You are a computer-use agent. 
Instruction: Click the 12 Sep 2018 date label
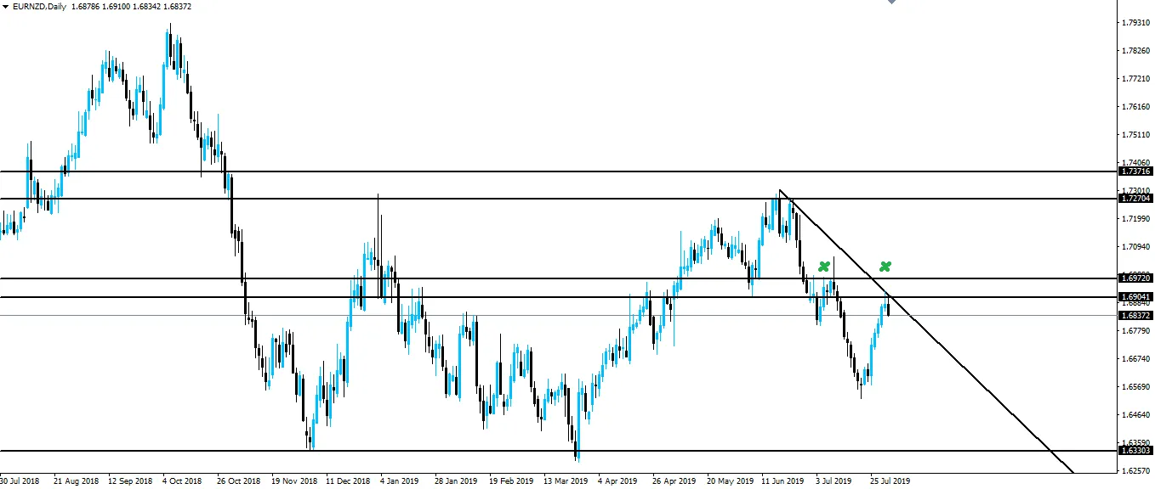click(x=128, y=481)
